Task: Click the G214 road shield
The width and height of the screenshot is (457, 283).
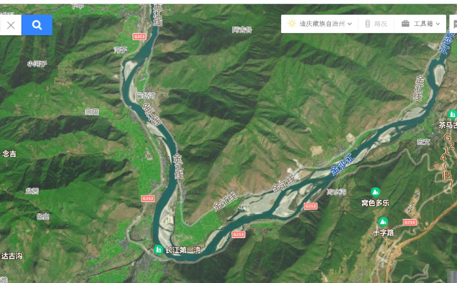Action: pos(410,222)
